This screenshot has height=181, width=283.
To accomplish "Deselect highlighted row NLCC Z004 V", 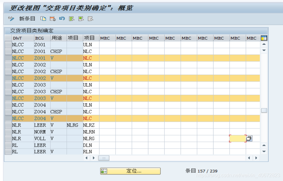I will 8,118.
